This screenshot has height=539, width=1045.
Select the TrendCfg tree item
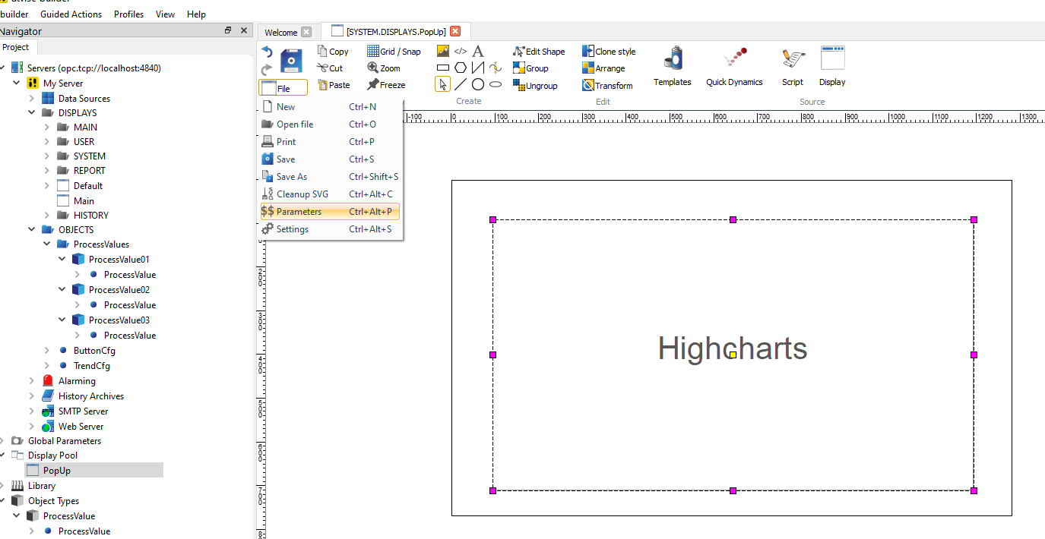pyautogui.click(x=92, y=366)
